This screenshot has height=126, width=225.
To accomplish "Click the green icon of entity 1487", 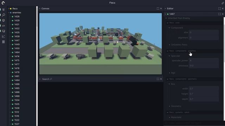I will point(168,14).
